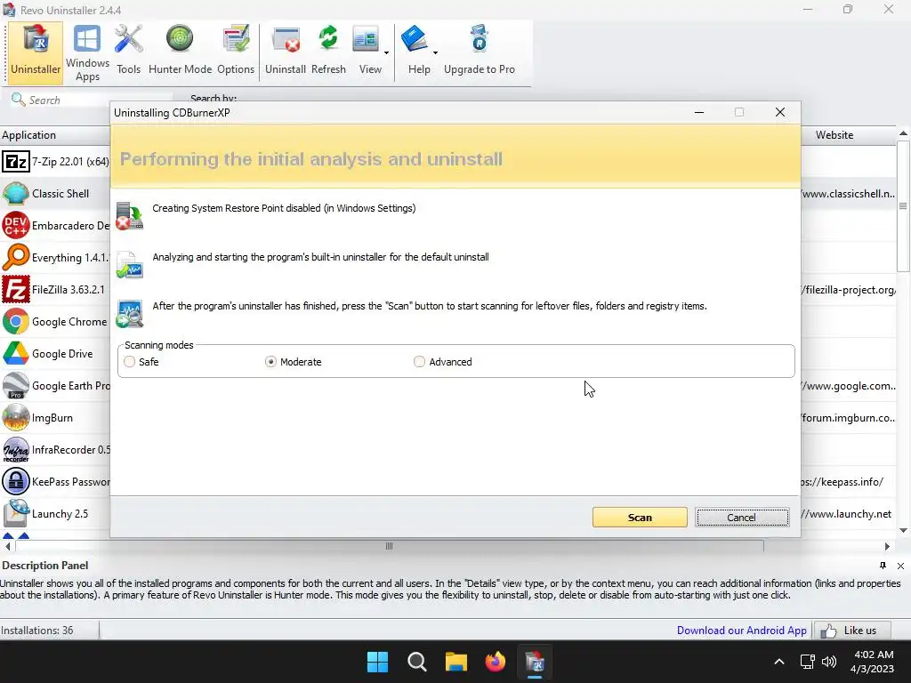Open the Tools toolbar item

point(128,52)
